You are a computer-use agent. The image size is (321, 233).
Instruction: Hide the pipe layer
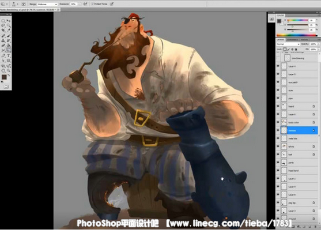(278, 99)
